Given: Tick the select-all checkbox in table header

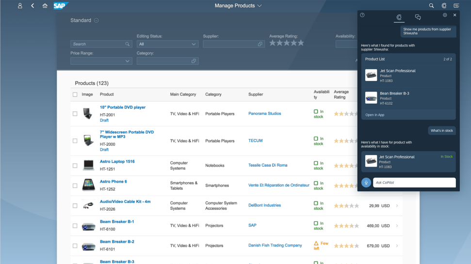Looking at the screenshot, I should click(75, 94).
